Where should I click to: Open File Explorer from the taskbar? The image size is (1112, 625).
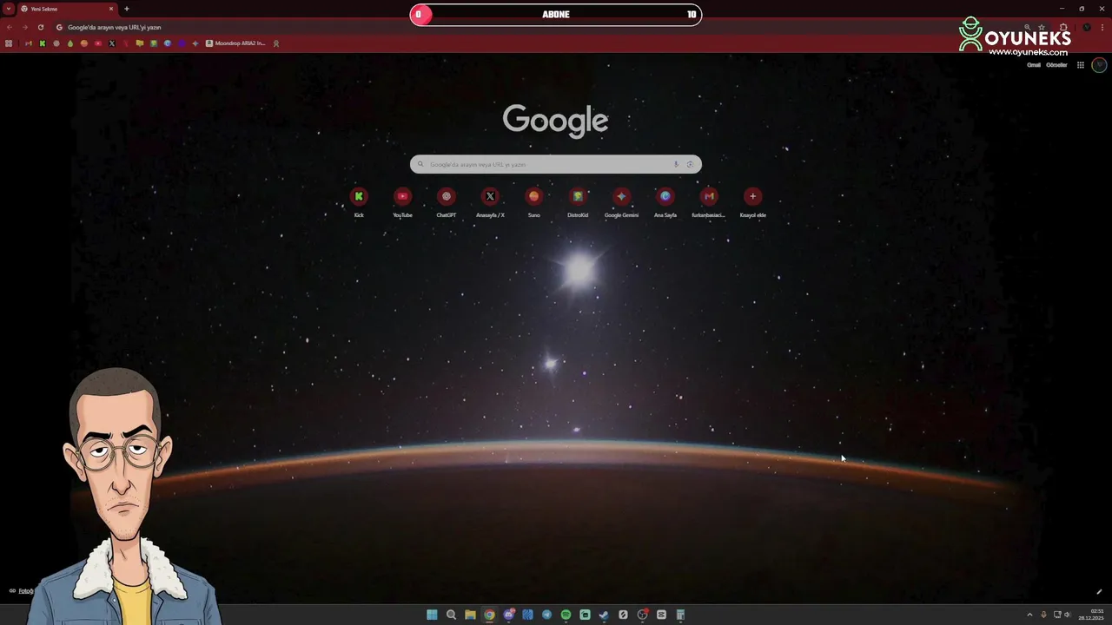click(x=470, y=615)
